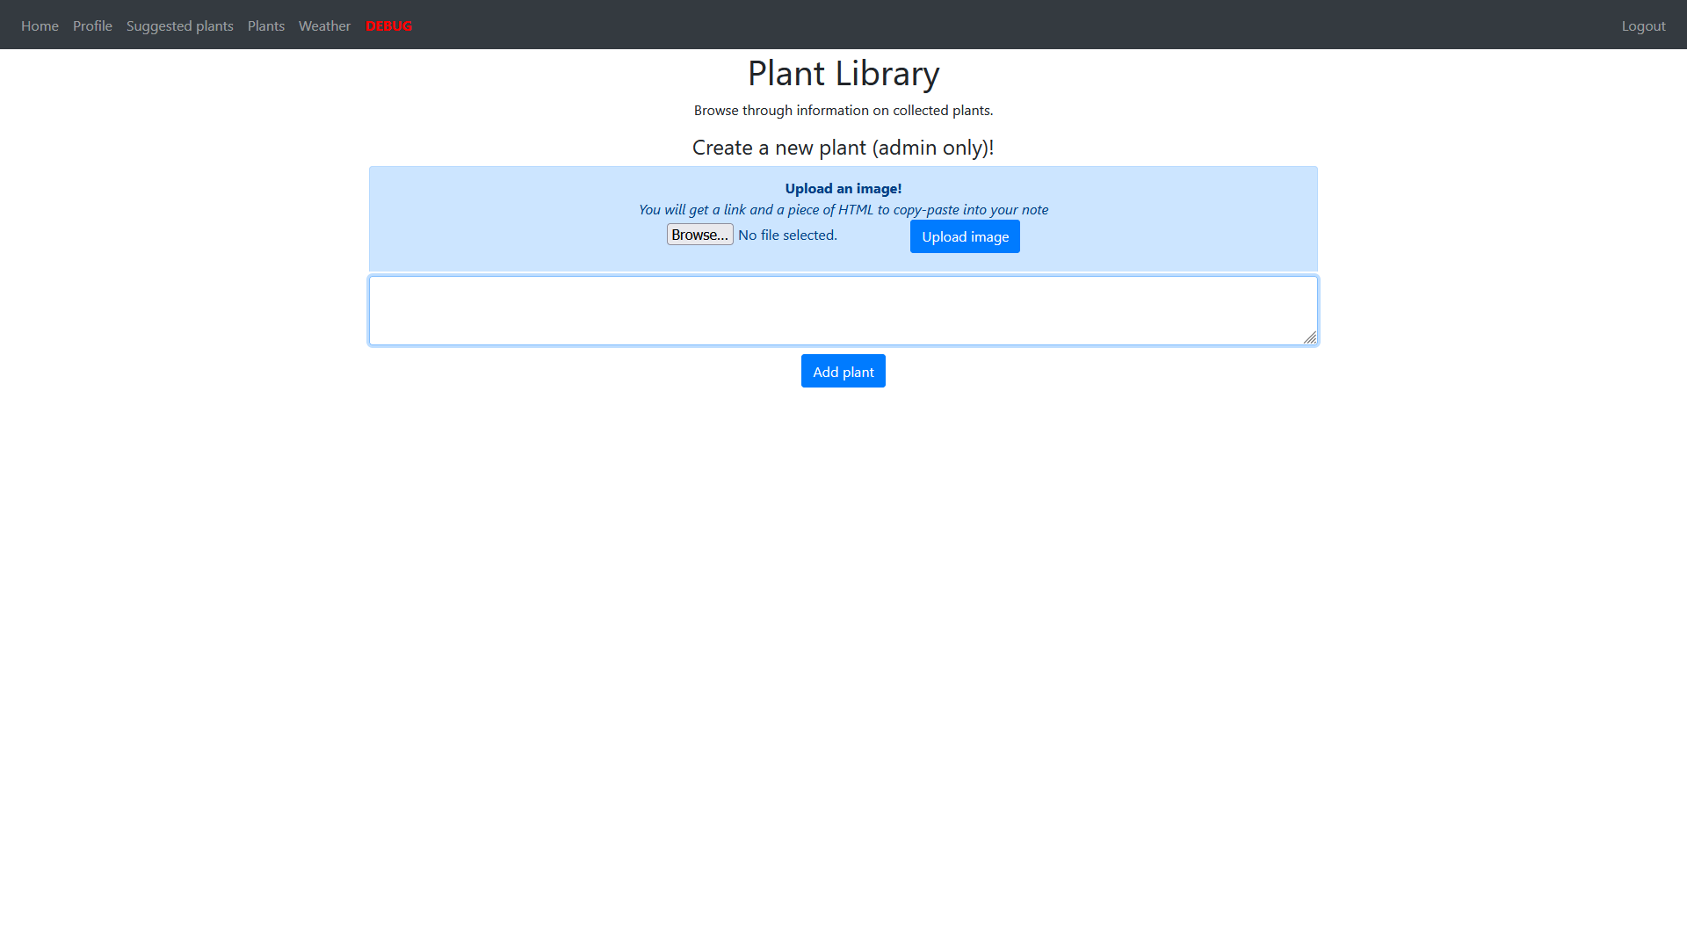Image resolution: width=1687 pixels, height=949 pixels.
Task: Click empty space in dark navigation bar
Action: [967, 25]
